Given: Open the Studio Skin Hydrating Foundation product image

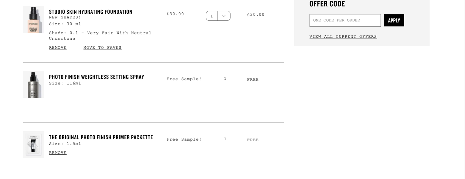Looking at the screenshot, I should point(33,19).
